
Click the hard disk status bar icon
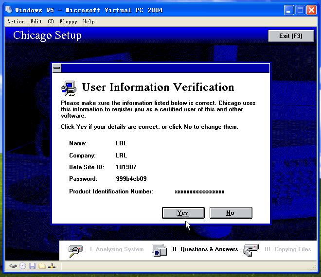[x=13, y=266]
